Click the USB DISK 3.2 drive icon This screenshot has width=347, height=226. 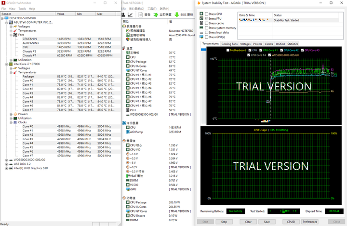click(x=11, y=164)
